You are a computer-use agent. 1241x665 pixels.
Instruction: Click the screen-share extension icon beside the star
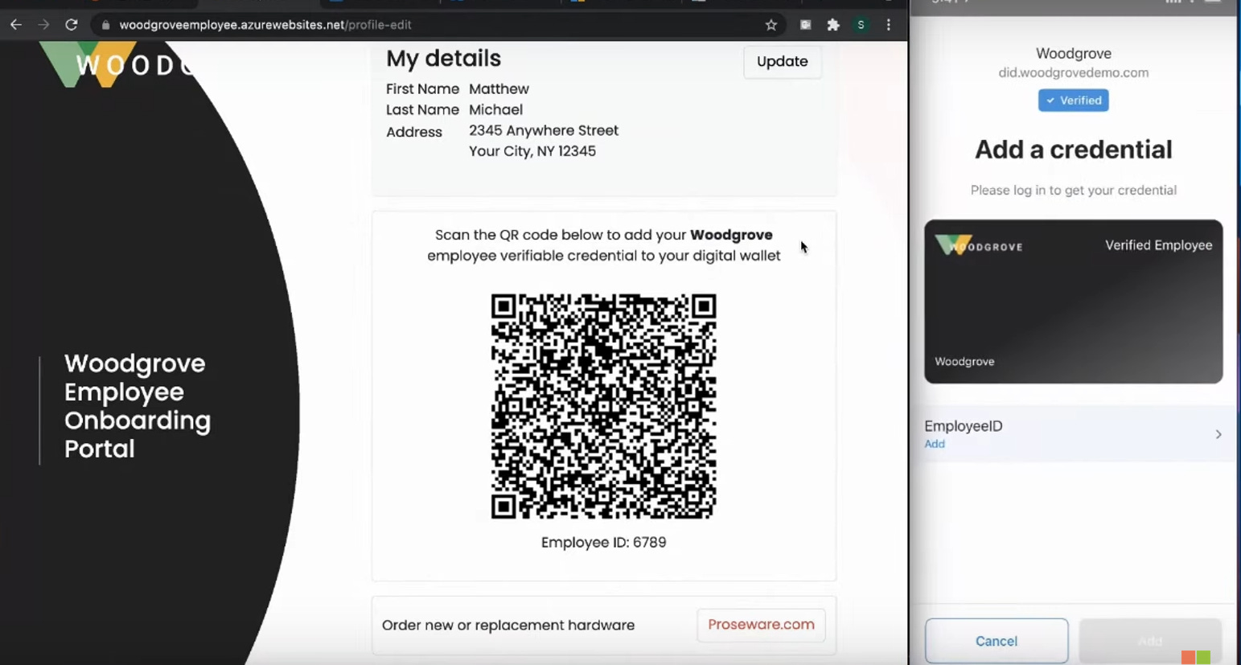pos(805,25)
